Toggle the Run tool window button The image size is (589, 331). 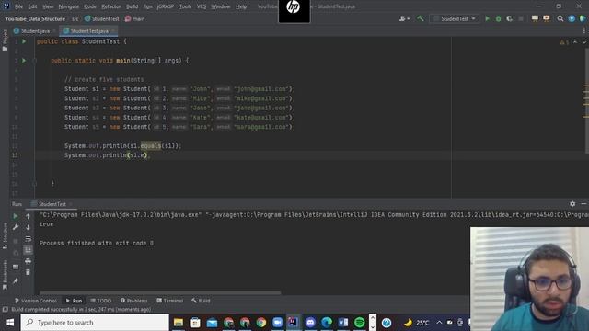[x=74, y=301]
